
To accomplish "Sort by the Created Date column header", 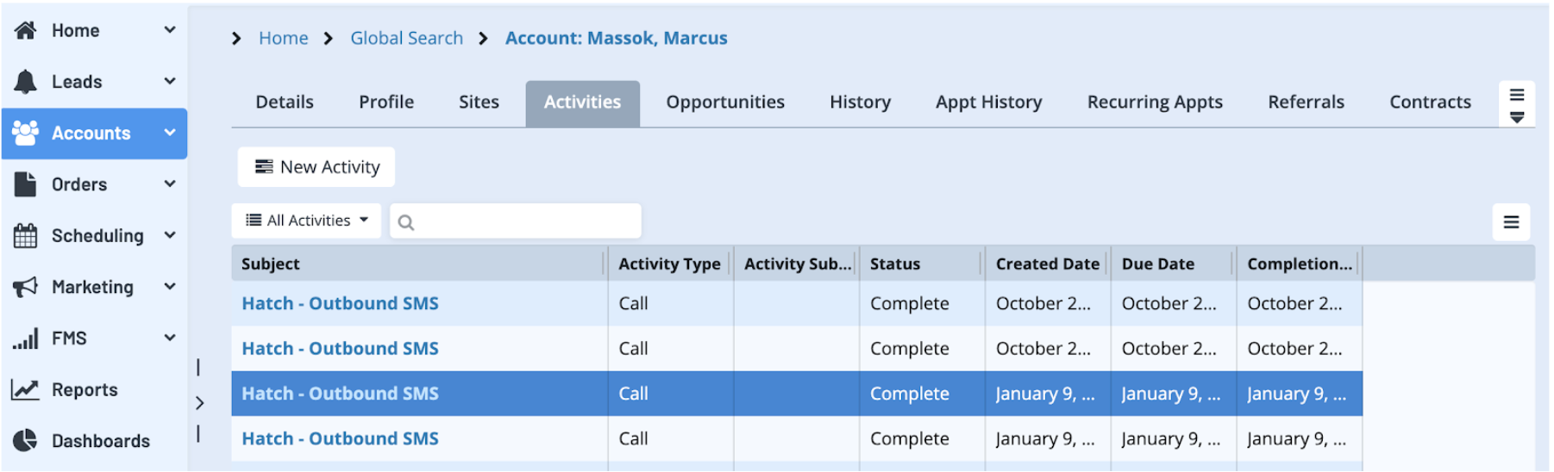I will pos(1046,264).
